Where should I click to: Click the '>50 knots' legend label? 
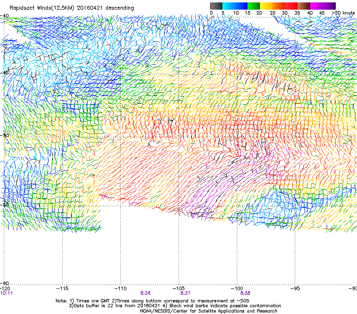(x=343, y=13)
